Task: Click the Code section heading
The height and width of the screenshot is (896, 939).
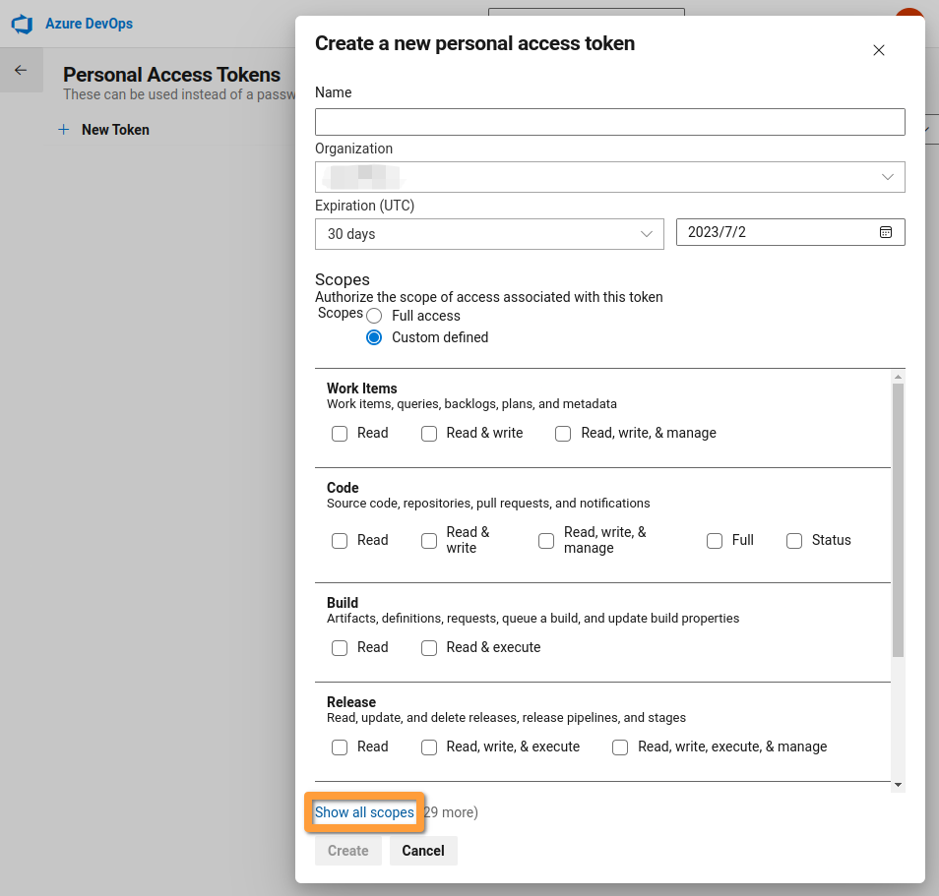Action: pyautogui.click(x=343, y=488)
